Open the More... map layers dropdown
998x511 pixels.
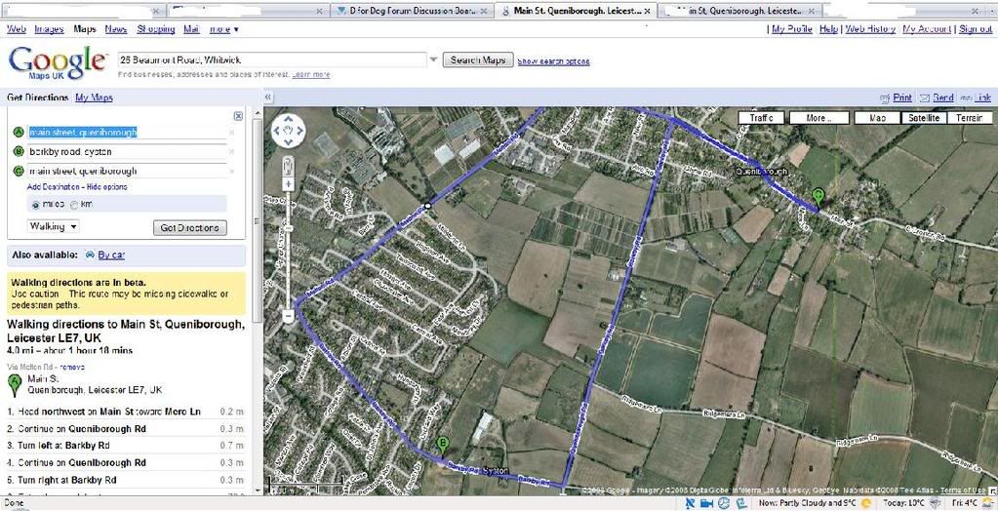(818, 118)
